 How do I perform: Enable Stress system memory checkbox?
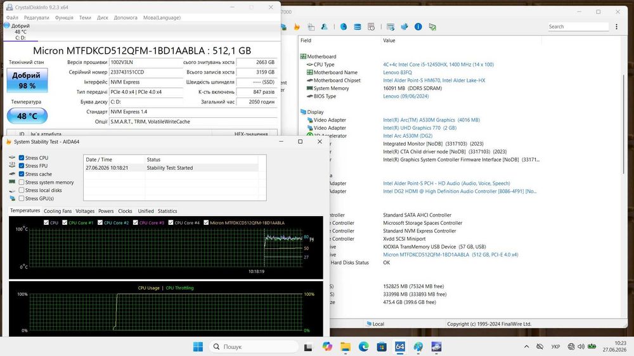click(x=22, y=182)
